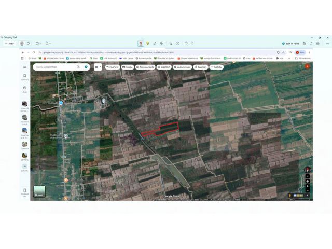Click the blue directions icon in search box
Viewport: 332px width, 249px height.
(86, 67)
